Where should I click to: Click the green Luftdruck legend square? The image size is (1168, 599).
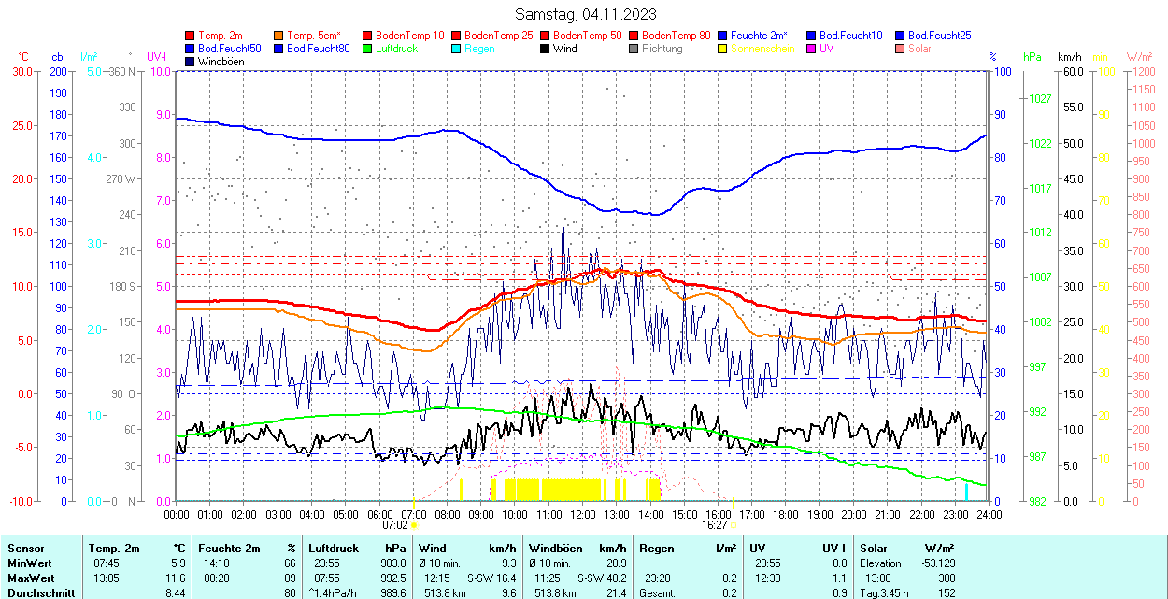368,49
